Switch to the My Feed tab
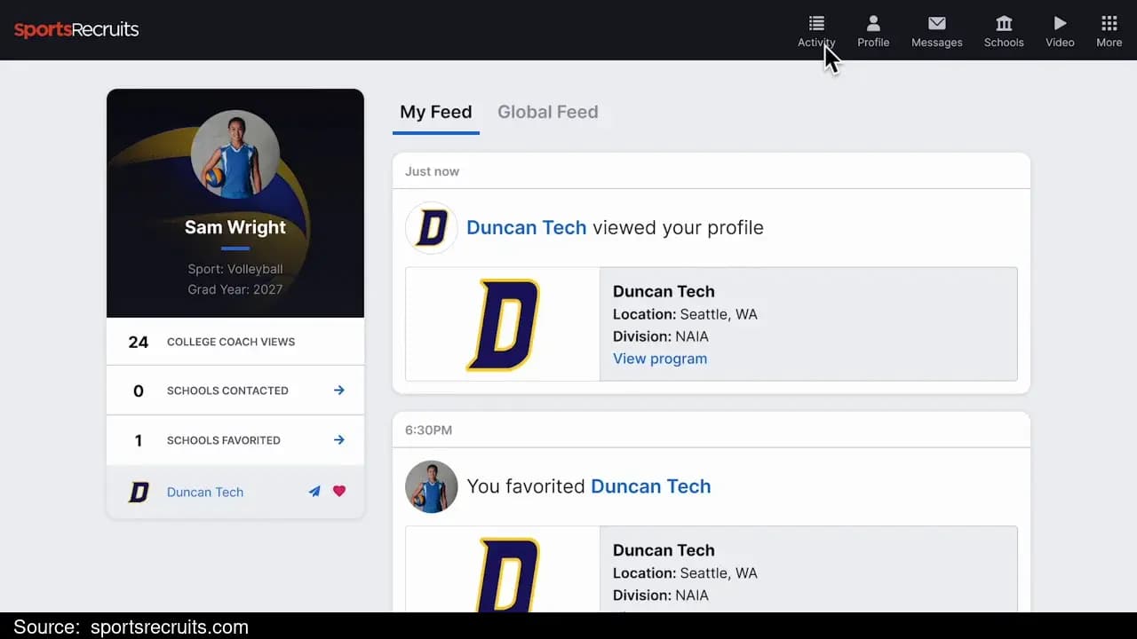1137x639 pixels. coord(436,113)
